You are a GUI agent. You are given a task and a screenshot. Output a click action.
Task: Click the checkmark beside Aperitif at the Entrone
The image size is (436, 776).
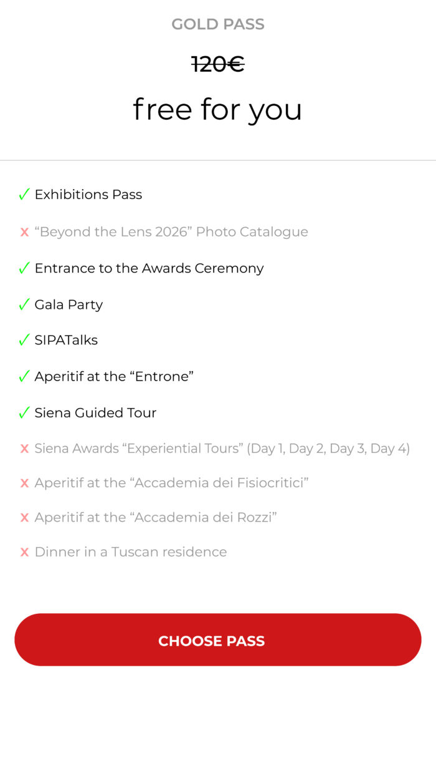24,376
